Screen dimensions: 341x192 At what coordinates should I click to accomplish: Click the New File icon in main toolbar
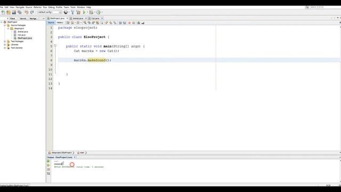pyautogui.click(x=3, y=12)
